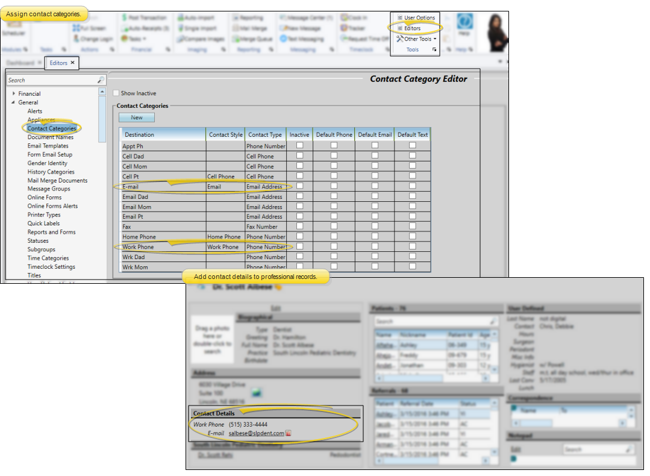Click the Editors sidebar search field

tap(51, 80)
